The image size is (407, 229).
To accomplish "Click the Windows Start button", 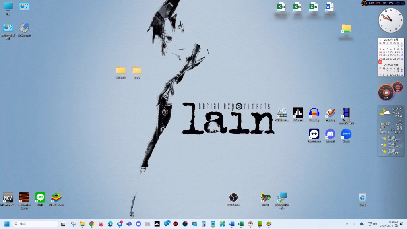I will (x=7, y=224).
